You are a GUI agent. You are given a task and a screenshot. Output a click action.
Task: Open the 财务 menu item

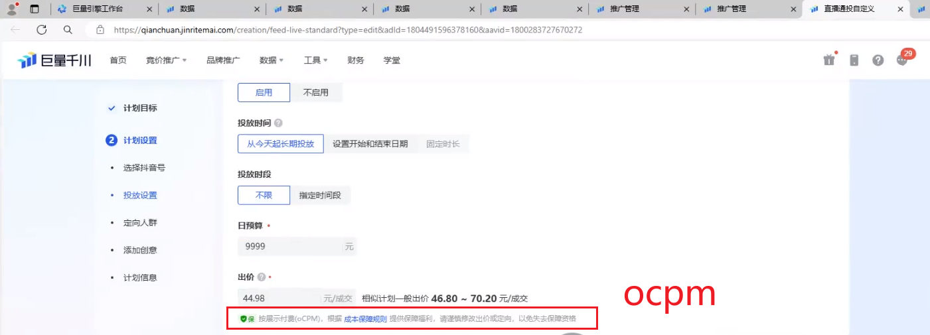point(356,60)
